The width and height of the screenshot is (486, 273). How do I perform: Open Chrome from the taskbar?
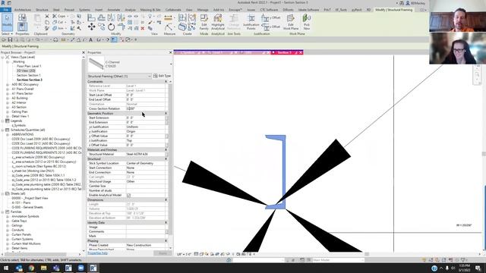31,268
